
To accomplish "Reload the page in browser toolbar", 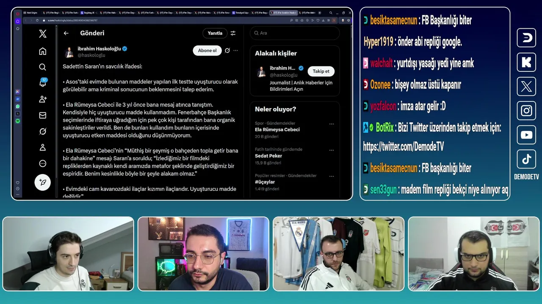I will click(37, 20).
